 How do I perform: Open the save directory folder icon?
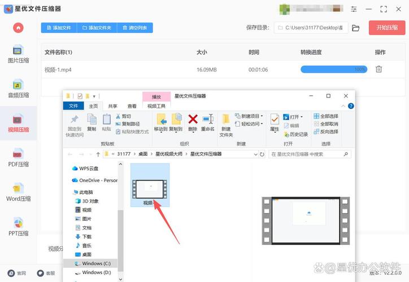point(355,28)
